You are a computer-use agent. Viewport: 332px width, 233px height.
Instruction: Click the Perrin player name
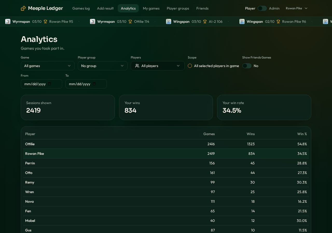(30, 163)
